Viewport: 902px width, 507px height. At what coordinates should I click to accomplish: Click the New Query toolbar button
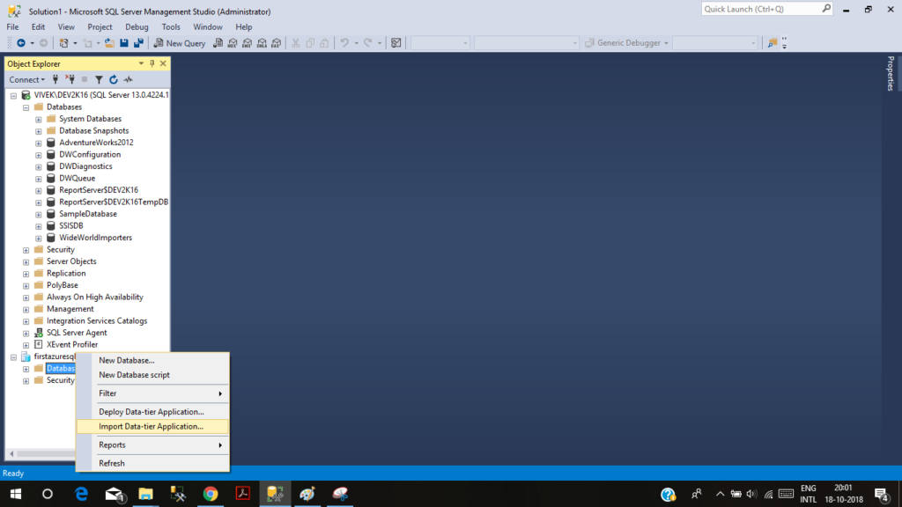point(180,43)
